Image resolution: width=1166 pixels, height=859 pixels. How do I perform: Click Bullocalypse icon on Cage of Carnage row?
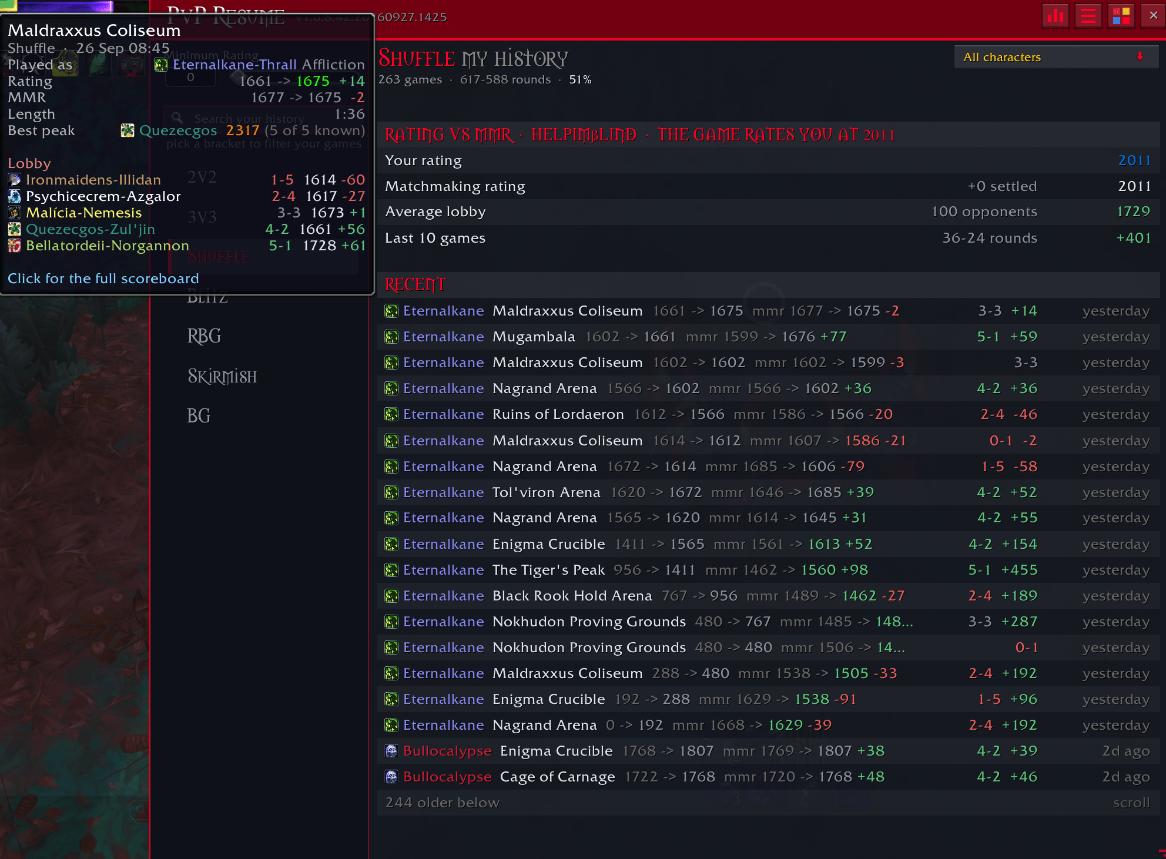coord(391,777)
